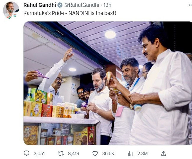Click the share upload arrow icon
The image size is (192, 159).
tap(164, 153)
